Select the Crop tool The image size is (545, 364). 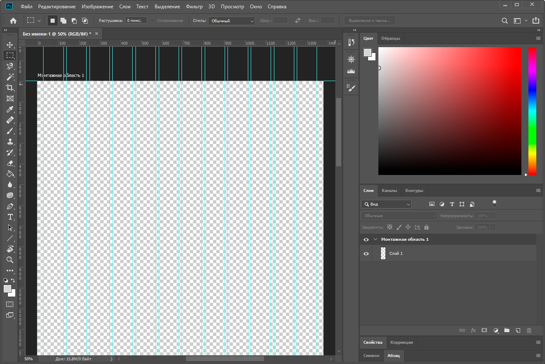coord(10,88)
